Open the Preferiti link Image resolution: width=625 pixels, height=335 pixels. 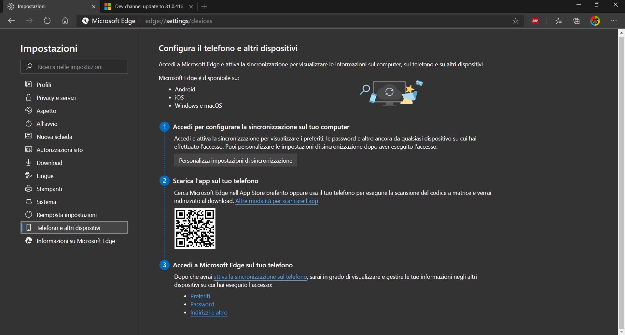pyautogui.click(x=200, y=296)
